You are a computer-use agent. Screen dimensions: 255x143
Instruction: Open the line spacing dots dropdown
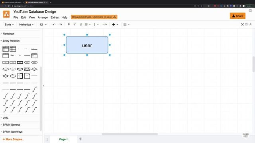click(96, 25)
